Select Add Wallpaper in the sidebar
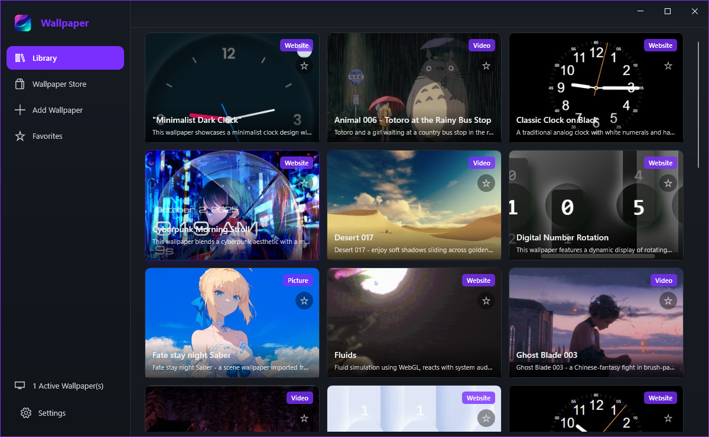 click(65, 110)
